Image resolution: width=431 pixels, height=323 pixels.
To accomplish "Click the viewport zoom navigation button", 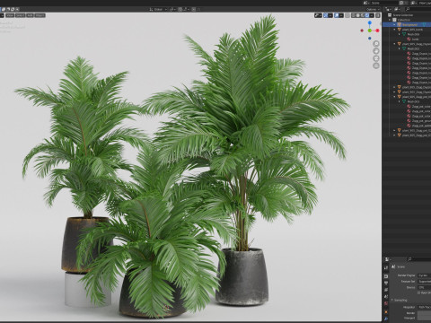I will pyautogui.click(x=376, y=44).
